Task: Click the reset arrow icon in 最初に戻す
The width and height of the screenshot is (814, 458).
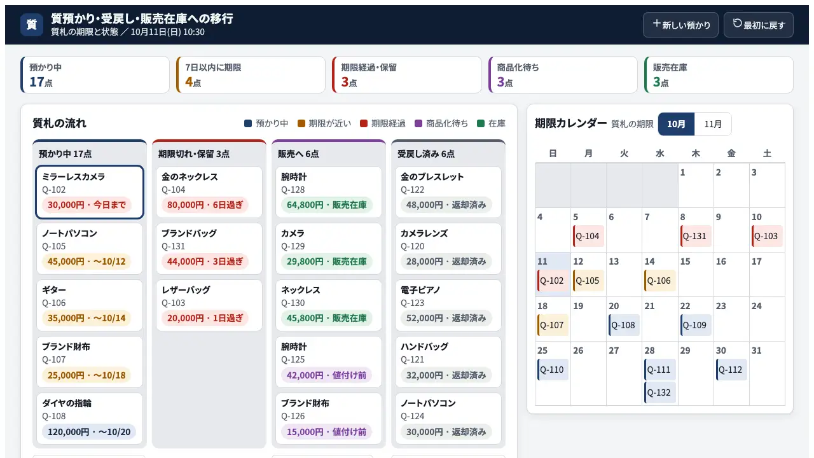Action: (738, 24)
